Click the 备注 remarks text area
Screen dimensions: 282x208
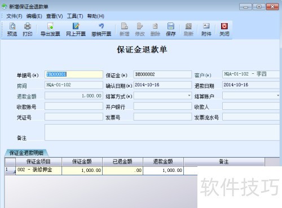pyautogui.click(x=162, y=132)
